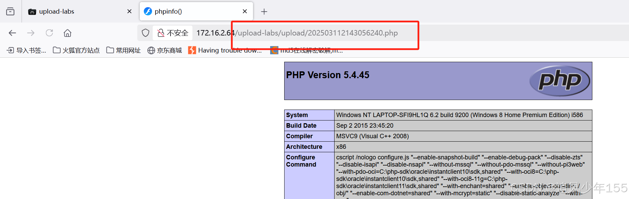Click the Sep 2 2015 23:45:20 value

click(x=365, y=126)
